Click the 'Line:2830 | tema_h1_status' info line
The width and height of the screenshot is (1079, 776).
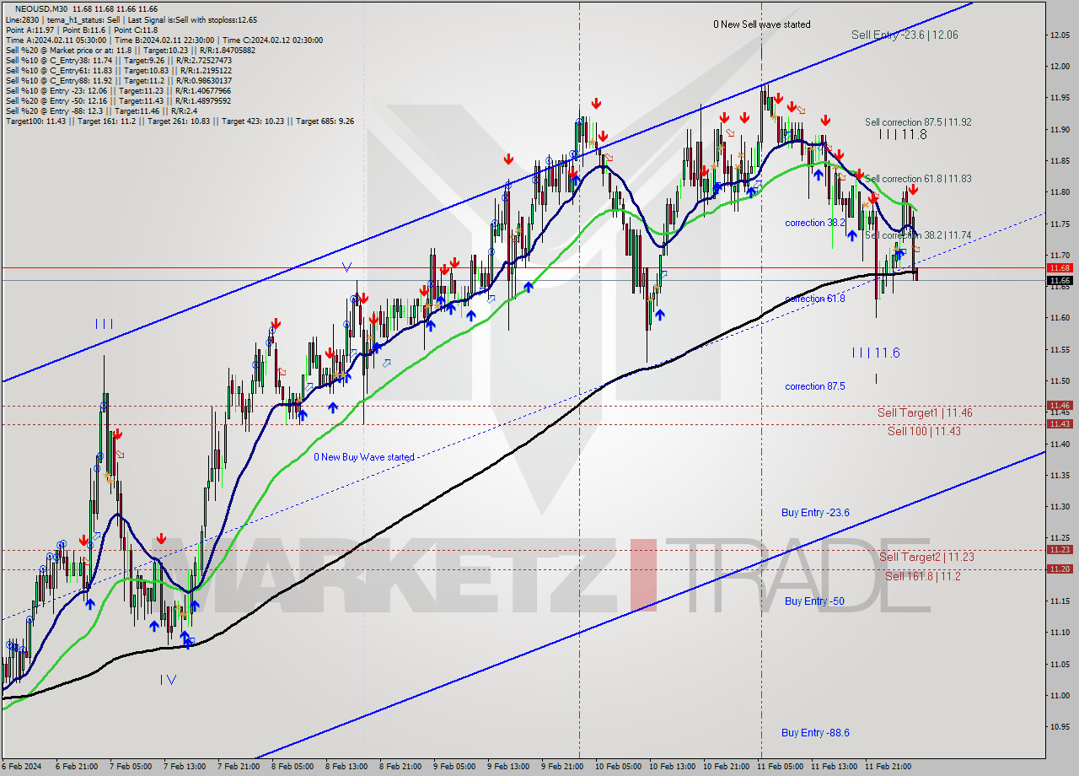click(132, 19)
